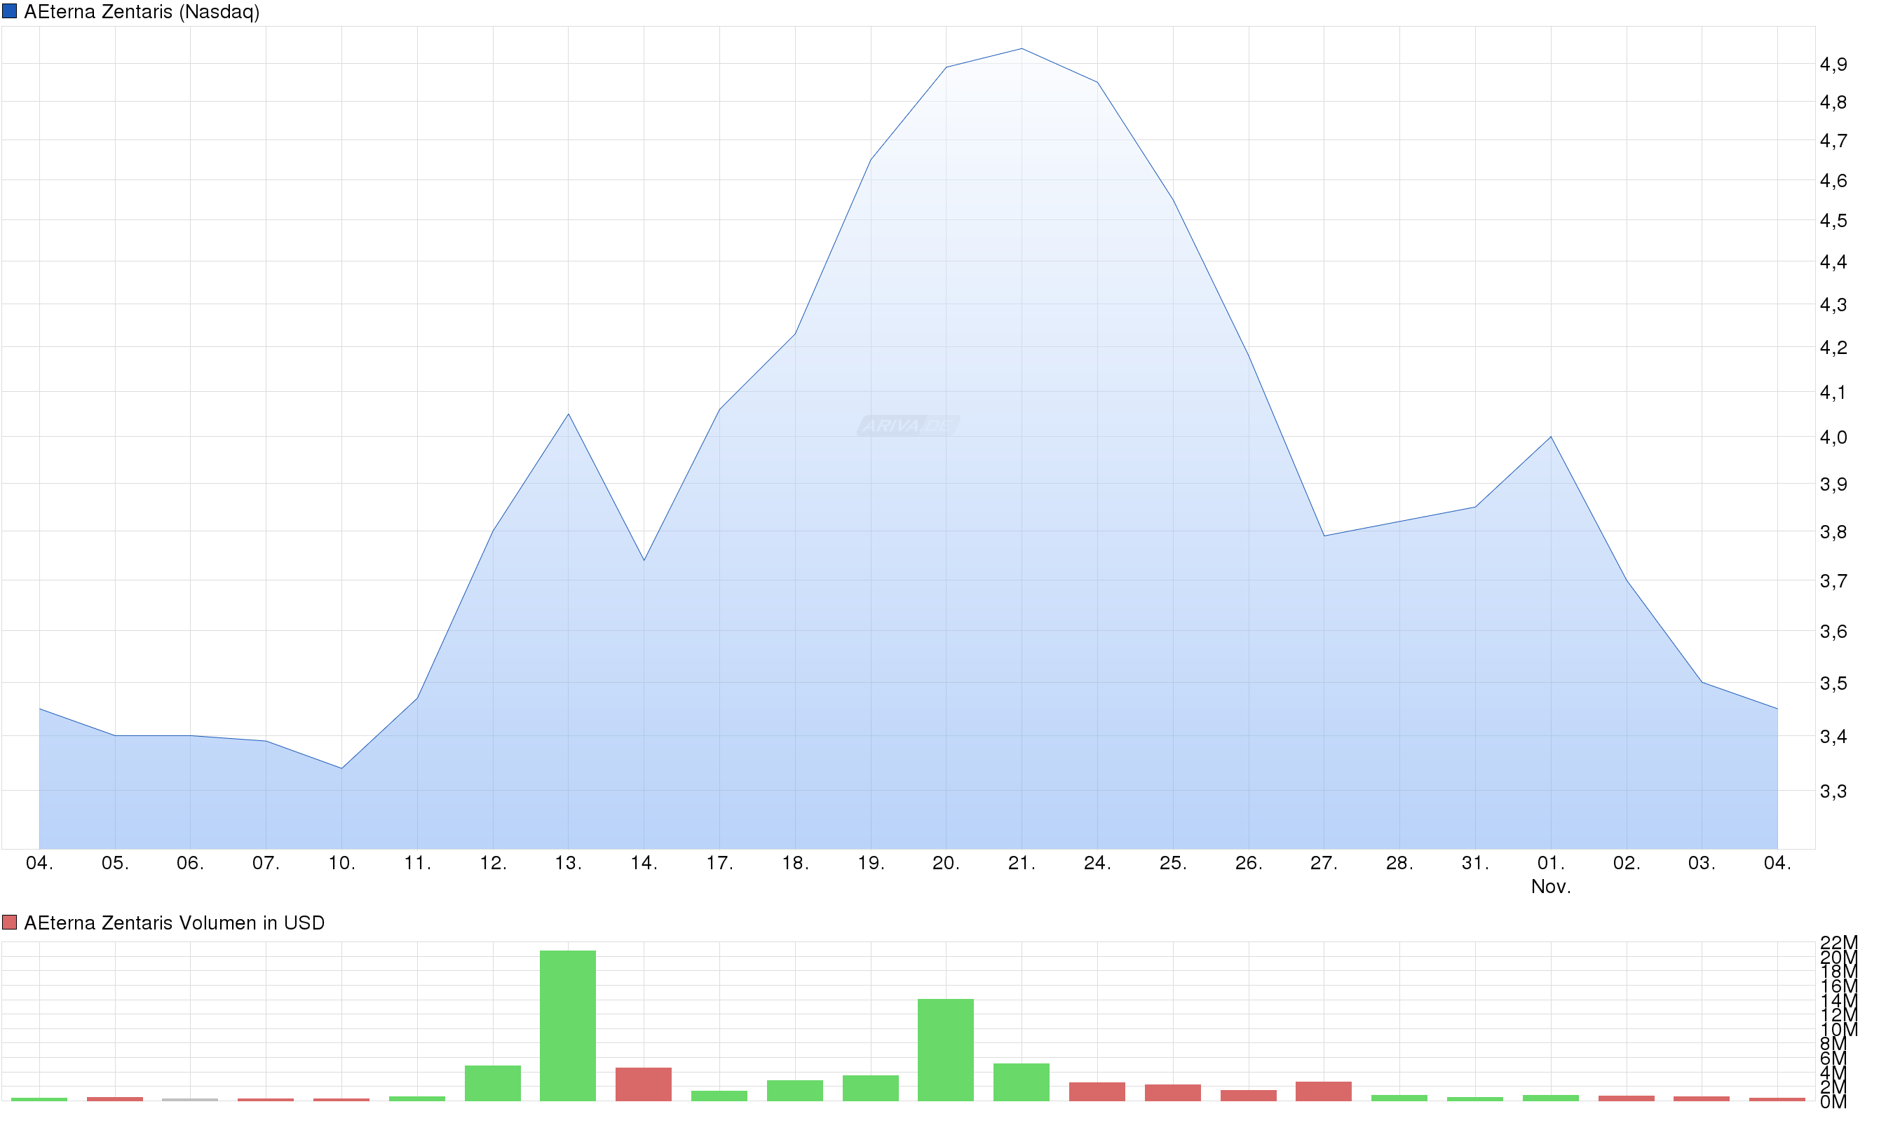Click the price peak on the 13th
This screenshot has height=1123, width=1893.
tap(569, 414)
